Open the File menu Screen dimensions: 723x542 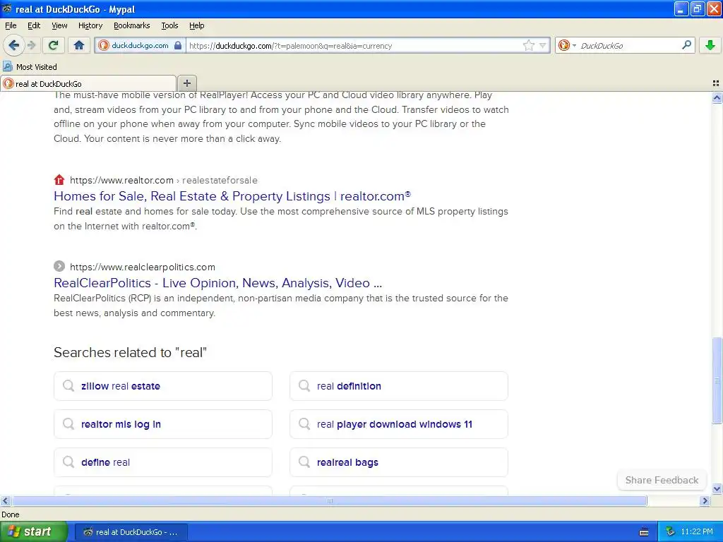(11, 25)
